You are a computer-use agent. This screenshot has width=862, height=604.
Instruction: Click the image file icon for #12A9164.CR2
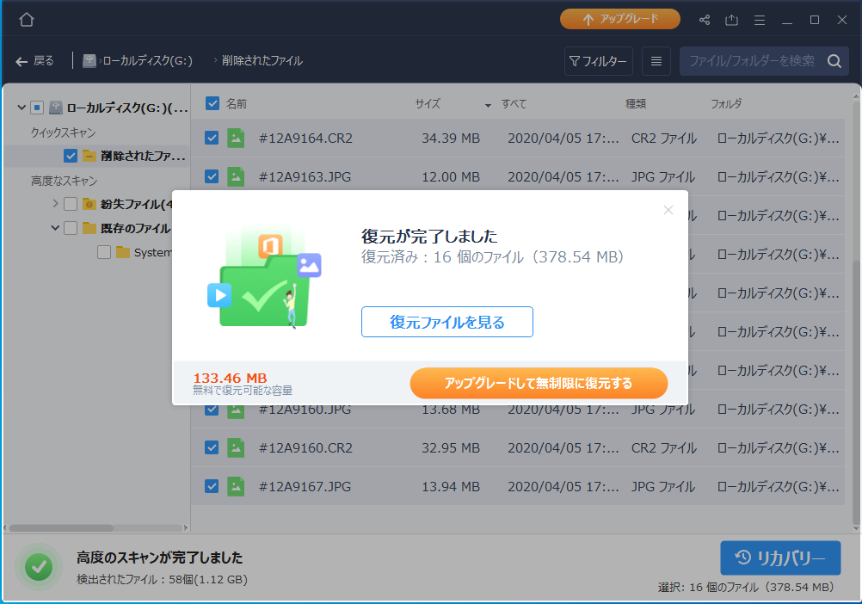pyautogui.click(x=236, y=138)
